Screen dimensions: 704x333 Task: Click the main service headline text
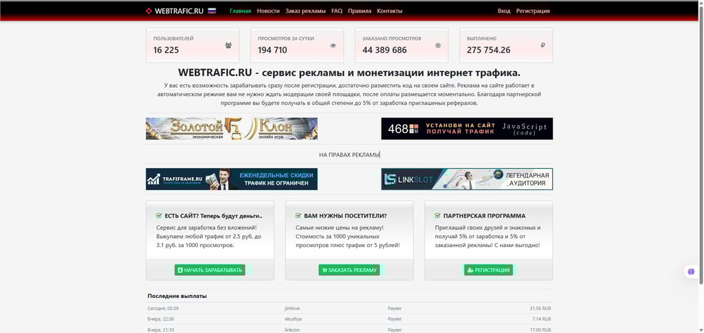pos(349,73)
